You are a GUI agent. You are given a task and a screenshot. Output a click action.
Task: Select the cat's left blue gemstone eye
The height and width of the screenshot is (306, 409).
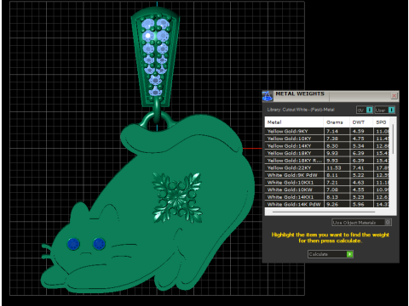73,244
